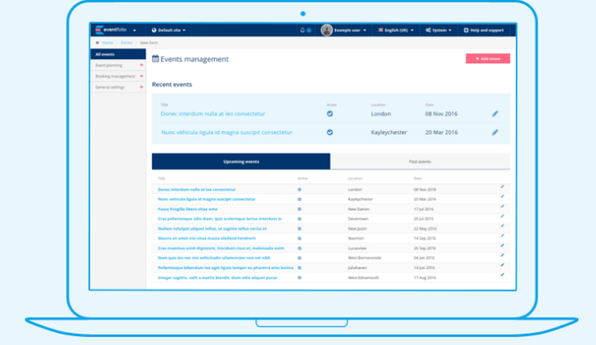Open Help and support

pyautogui.click(x=484, y=29)
